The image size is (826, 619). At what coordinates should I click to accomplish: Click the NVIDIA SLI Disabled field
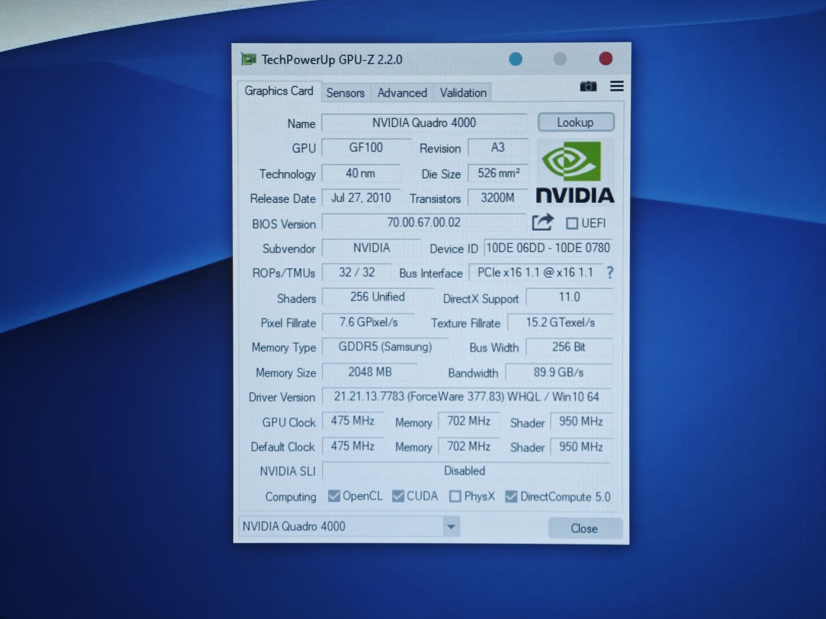[467, 471]
